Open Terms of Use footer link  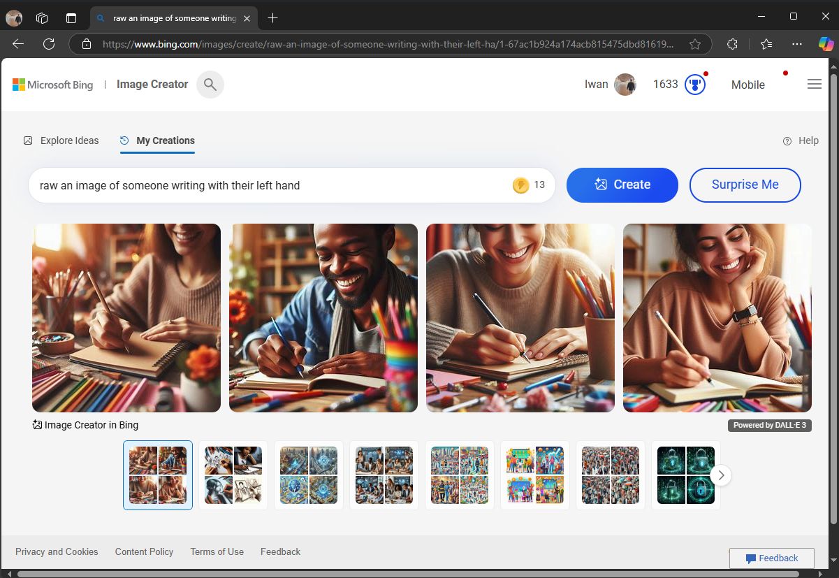[x=217, y=551]
